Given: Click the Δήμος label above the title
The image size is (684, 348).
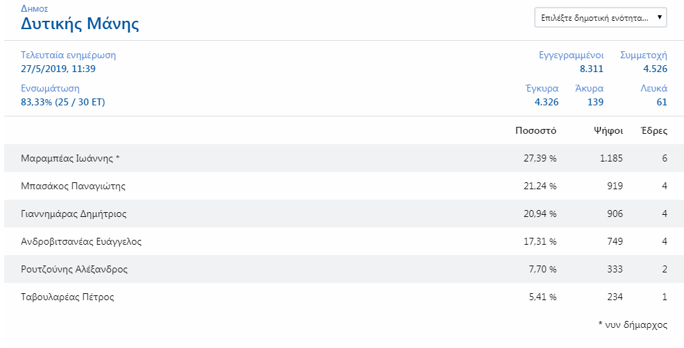Looking at the screenshot, I should [35, 8].
